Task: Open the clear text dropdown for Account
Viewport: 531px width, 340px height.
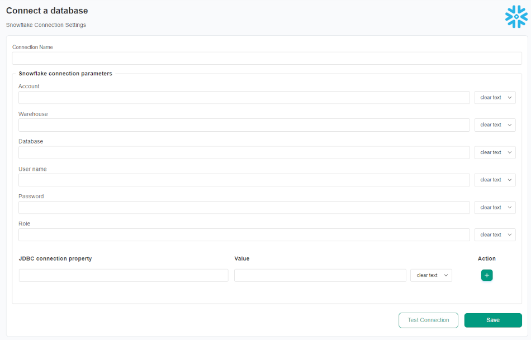Action: [x=495, y=98]
